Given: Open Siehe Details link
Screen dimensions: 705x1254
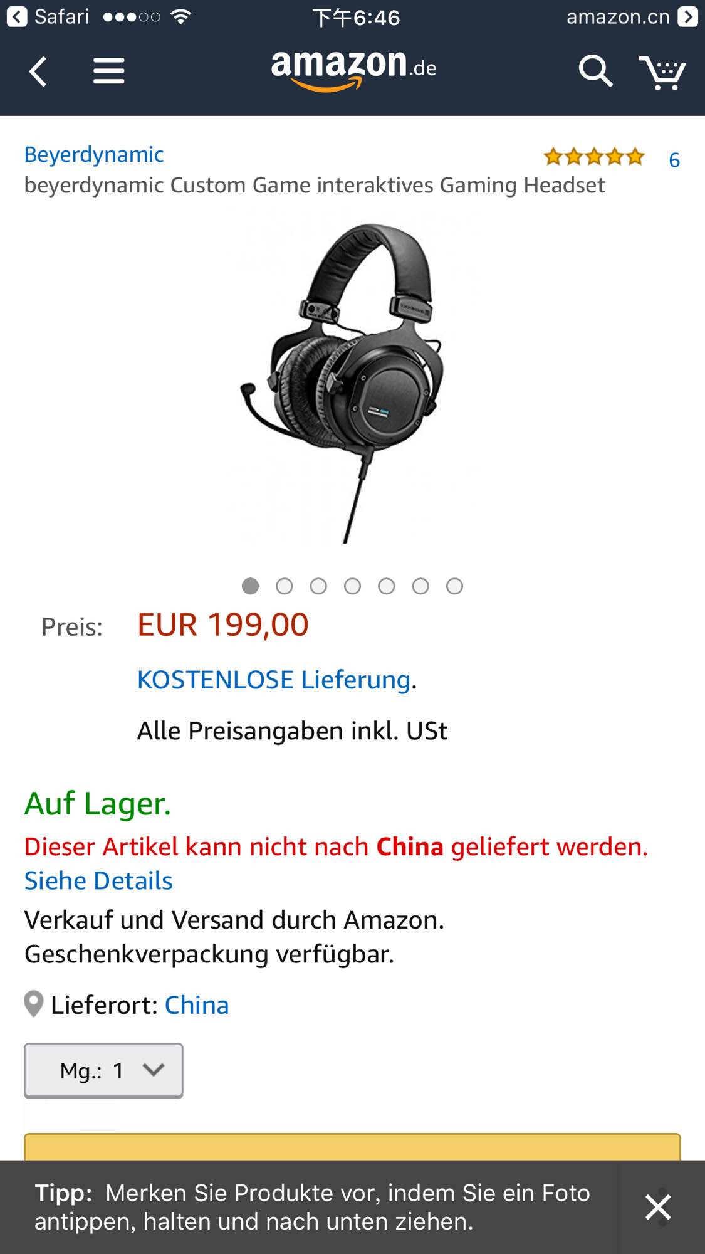Looking at the screenshot, I should point(98,881).
